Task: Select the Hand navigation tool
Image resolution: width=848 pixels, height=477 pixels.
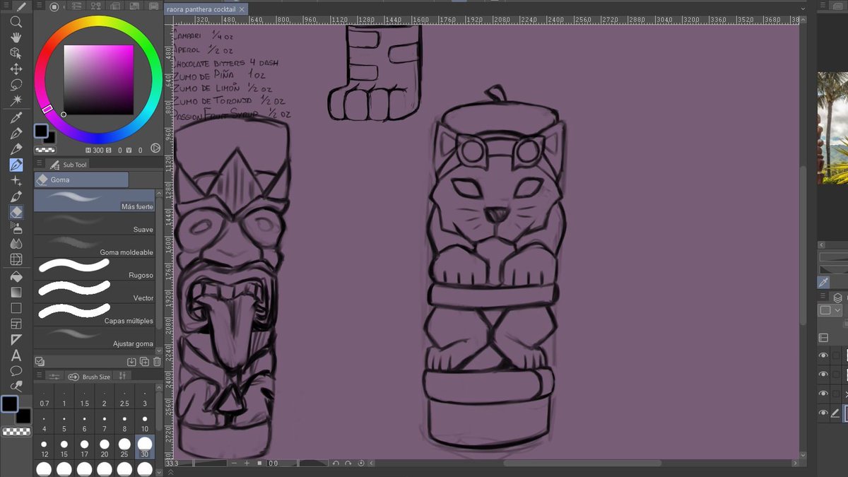Action: coord(16,37)
